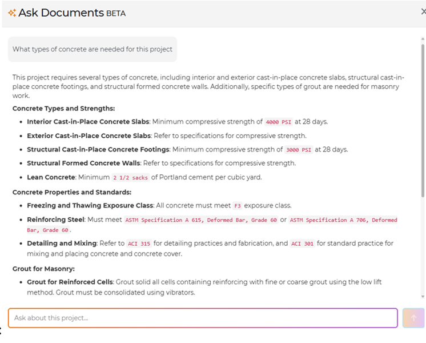Click the 'Ask Documents' title text
The height and width of the screenshot is (343, 426).
point(61,13)
